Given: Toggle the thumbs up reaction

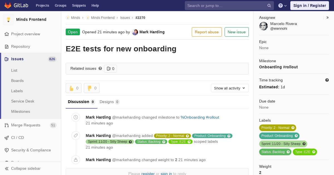Looking at the screenshot, I should click(x=73, y=88).
